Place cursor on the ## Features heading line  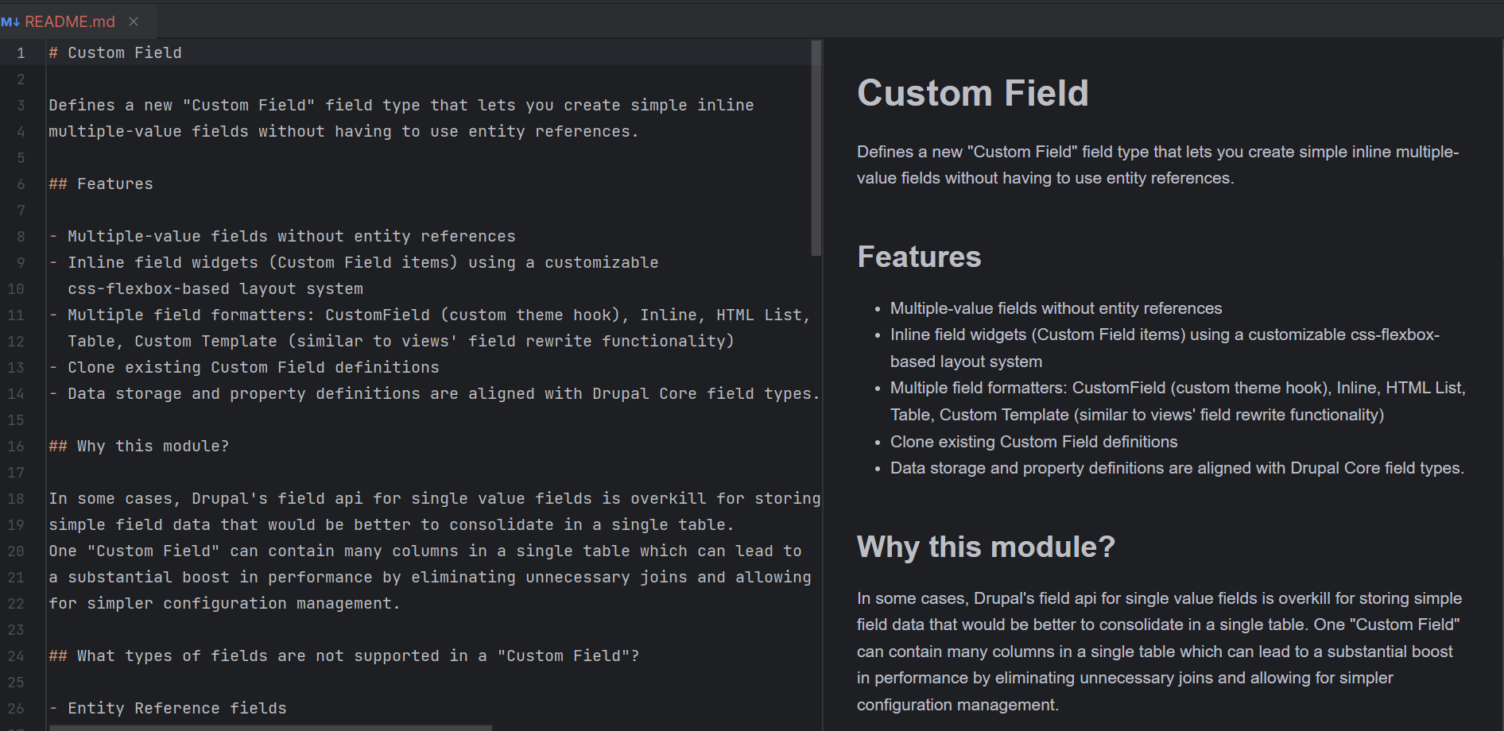click(x=101, y=184)
